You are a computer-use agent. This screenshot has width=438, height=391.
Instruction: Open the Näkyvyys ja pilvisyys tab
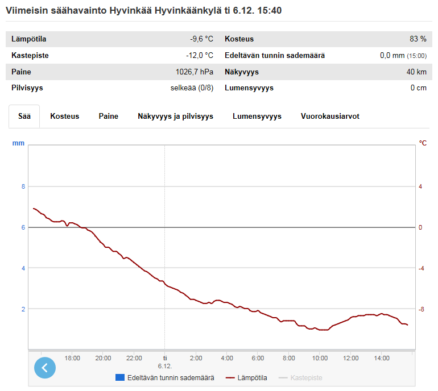[x=175, y=116]
